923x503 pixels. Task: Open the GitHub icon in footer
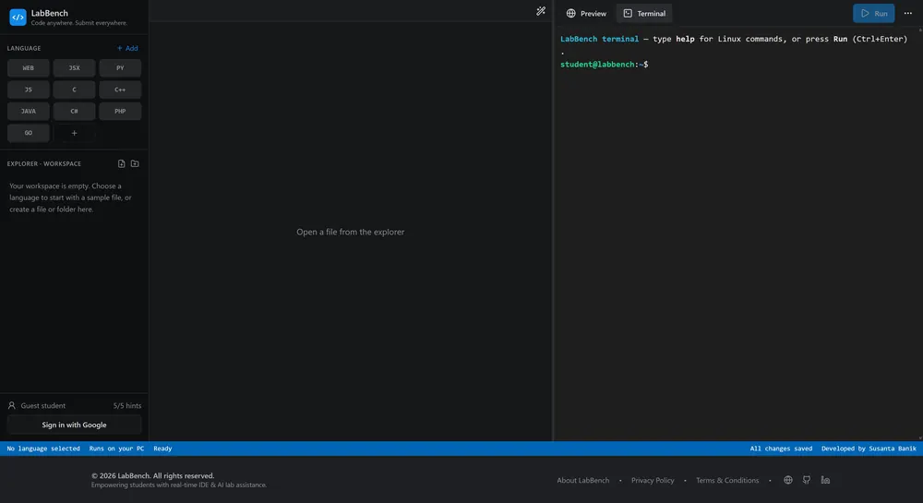point(807,480)
